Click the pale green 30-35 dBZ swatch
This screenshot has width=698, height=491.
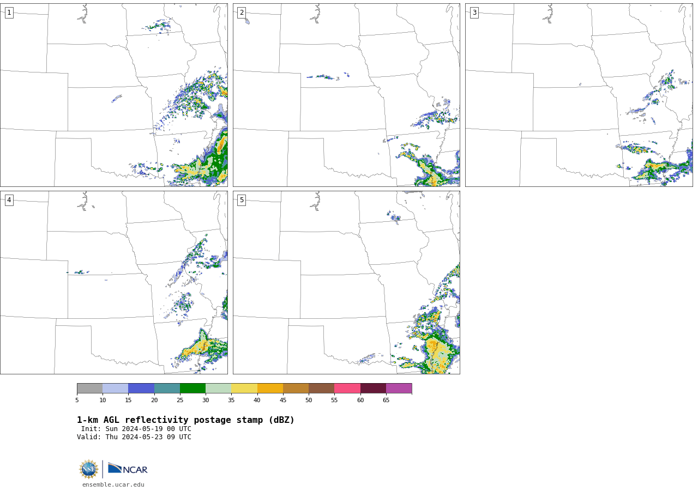pos(218,388)
